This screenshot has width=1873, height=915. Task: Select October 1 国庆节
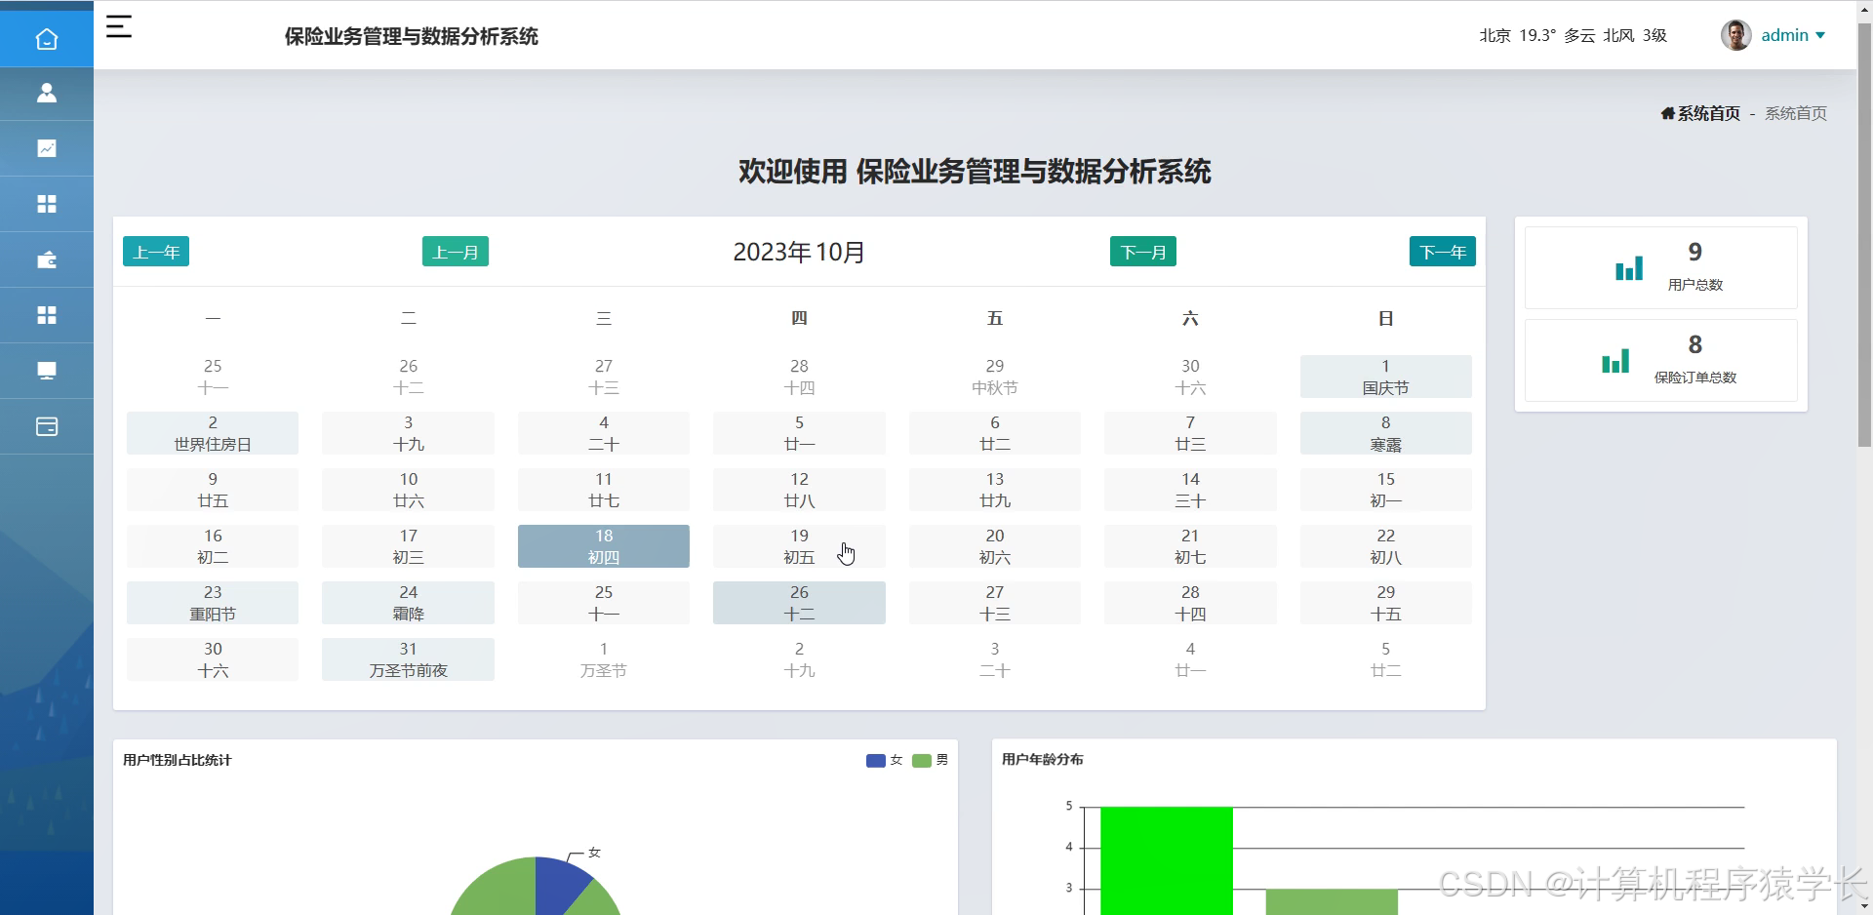pos(1385,377)
